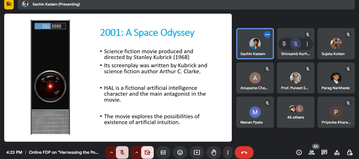Open the blue more options on Sachin Kadam's tile
This screenshot has width=359, height=159.
tap(267, 35)
